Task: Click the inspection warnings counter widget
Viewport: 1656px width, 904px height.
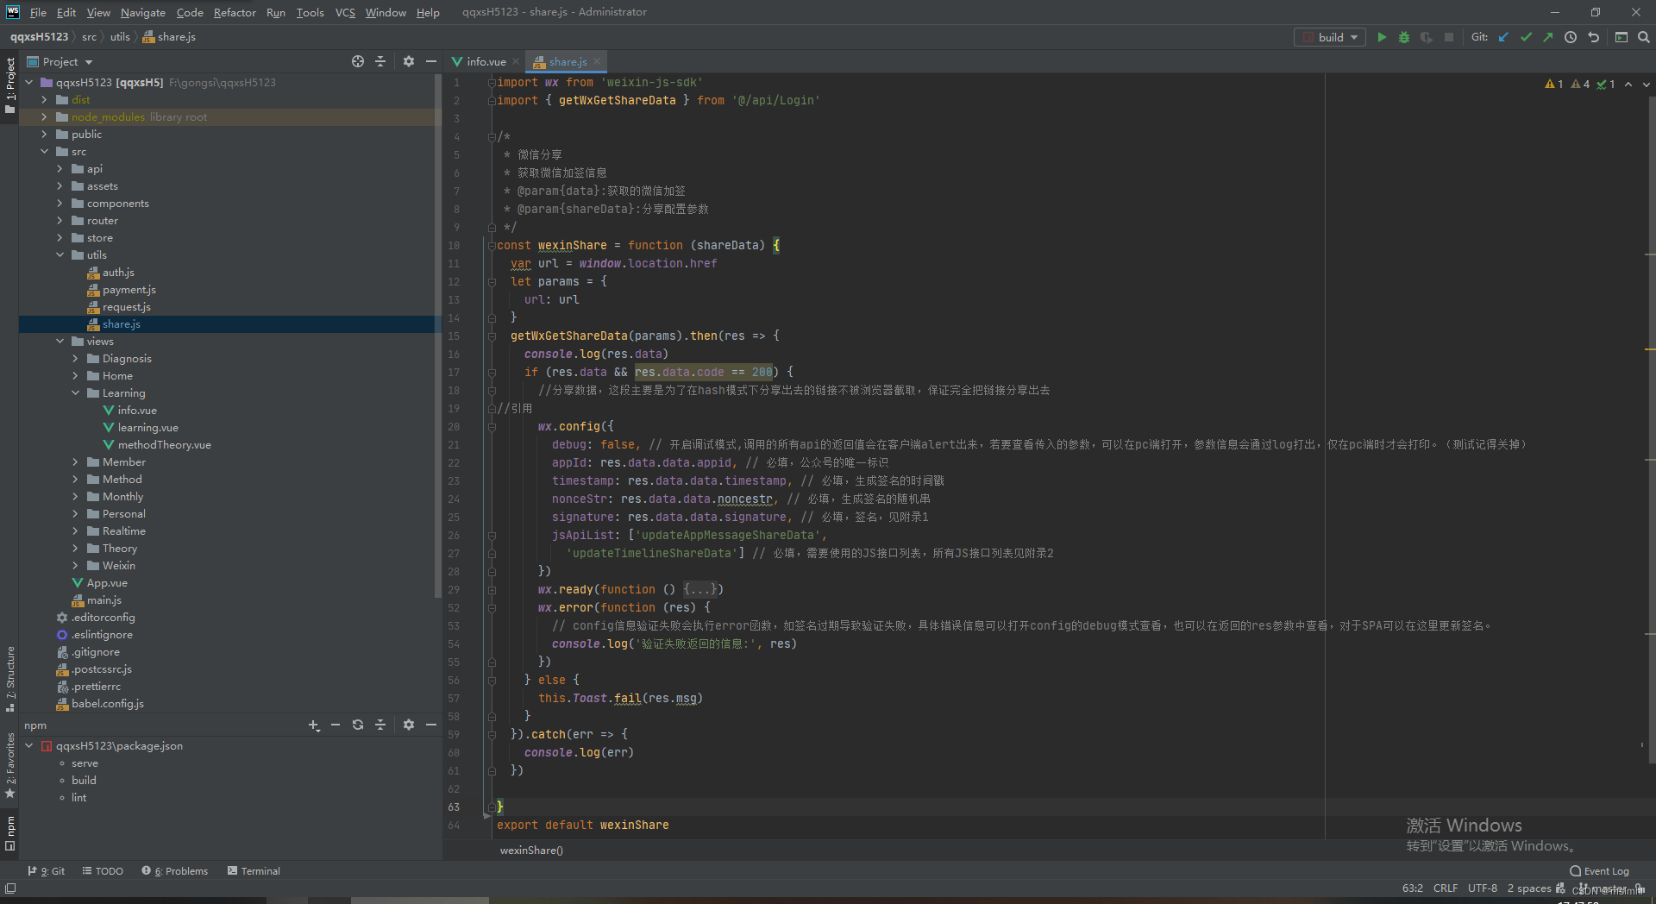Action: coord(1580,84)
